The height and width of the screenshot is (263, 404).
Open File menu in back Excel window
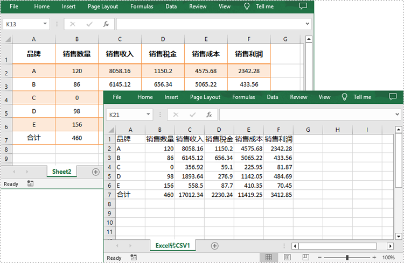pos(14,6)
